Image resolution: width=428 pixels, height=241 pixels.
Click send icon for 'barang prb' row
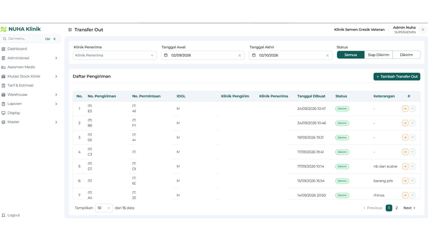point(412,181)
